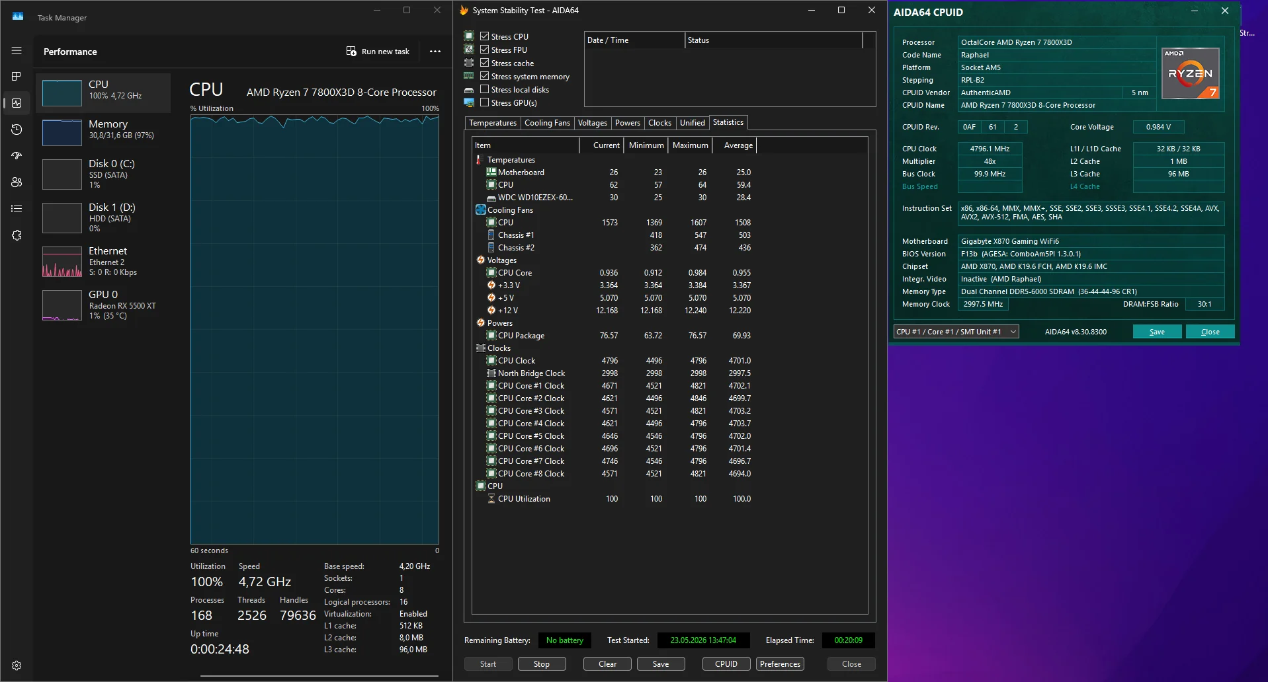
Task: Click the Stress FPU icon
Action: point(469,50)
